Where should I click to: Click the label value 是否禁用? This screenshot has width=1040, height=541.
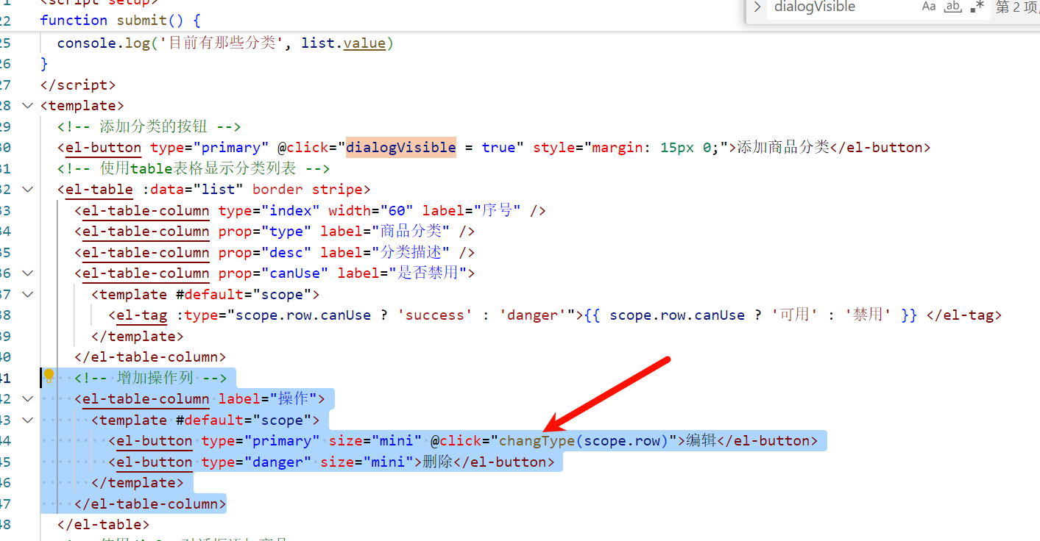point(428,273)
